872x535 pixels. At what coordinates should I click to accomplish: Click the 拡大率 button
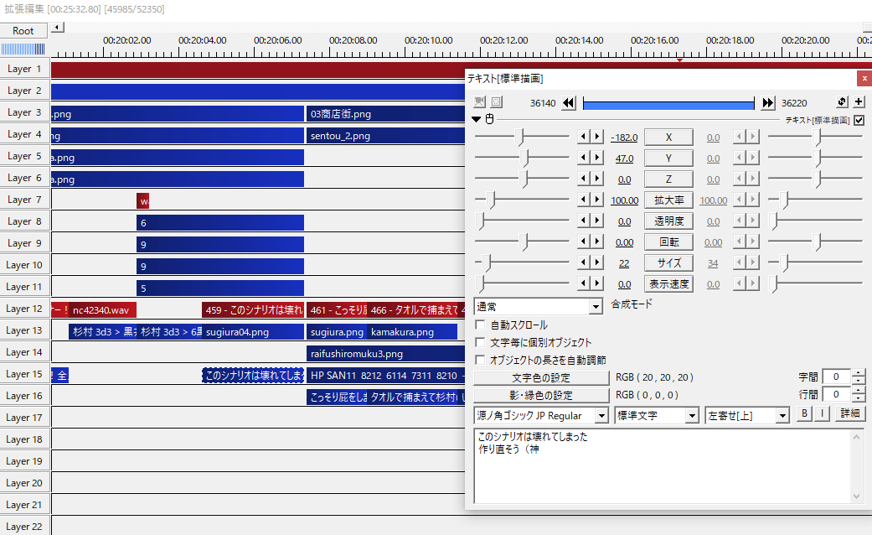[668, 200]
